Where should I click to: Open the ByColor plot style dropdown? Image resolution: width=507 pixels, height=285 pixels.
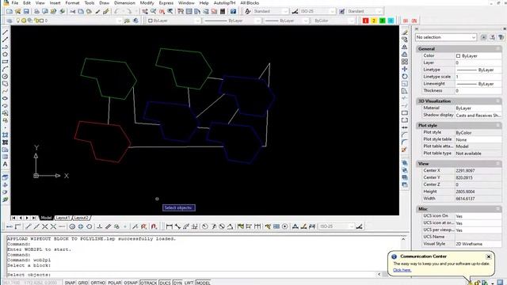[x=334, y=21]
